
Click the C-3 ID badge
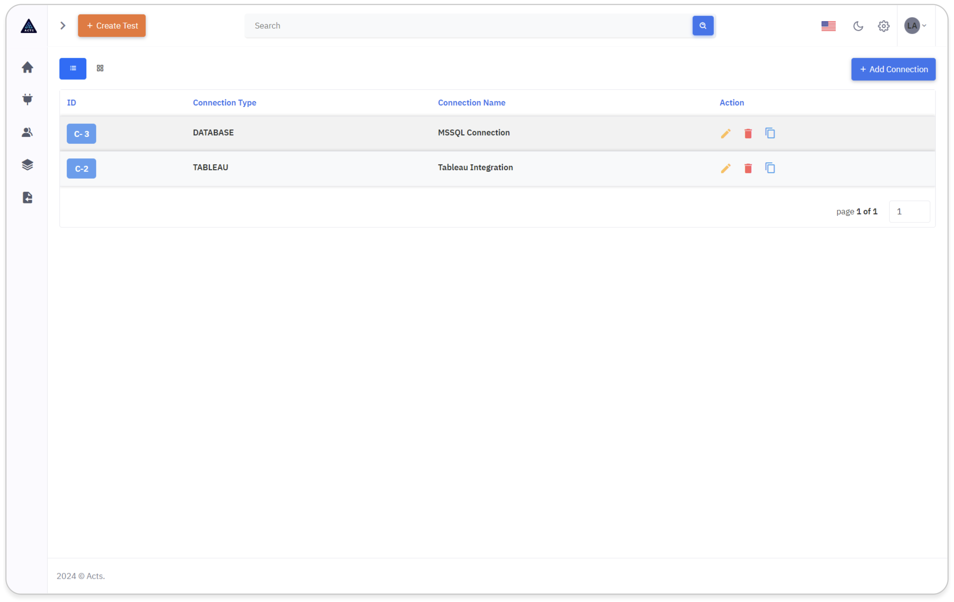(x=81, y=134)
